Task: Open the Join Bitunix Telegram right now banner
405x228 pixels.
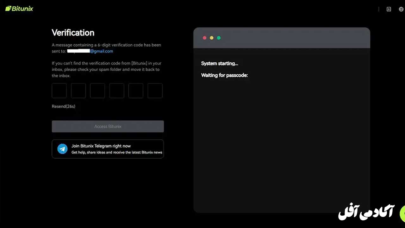Action: [108, 149]
